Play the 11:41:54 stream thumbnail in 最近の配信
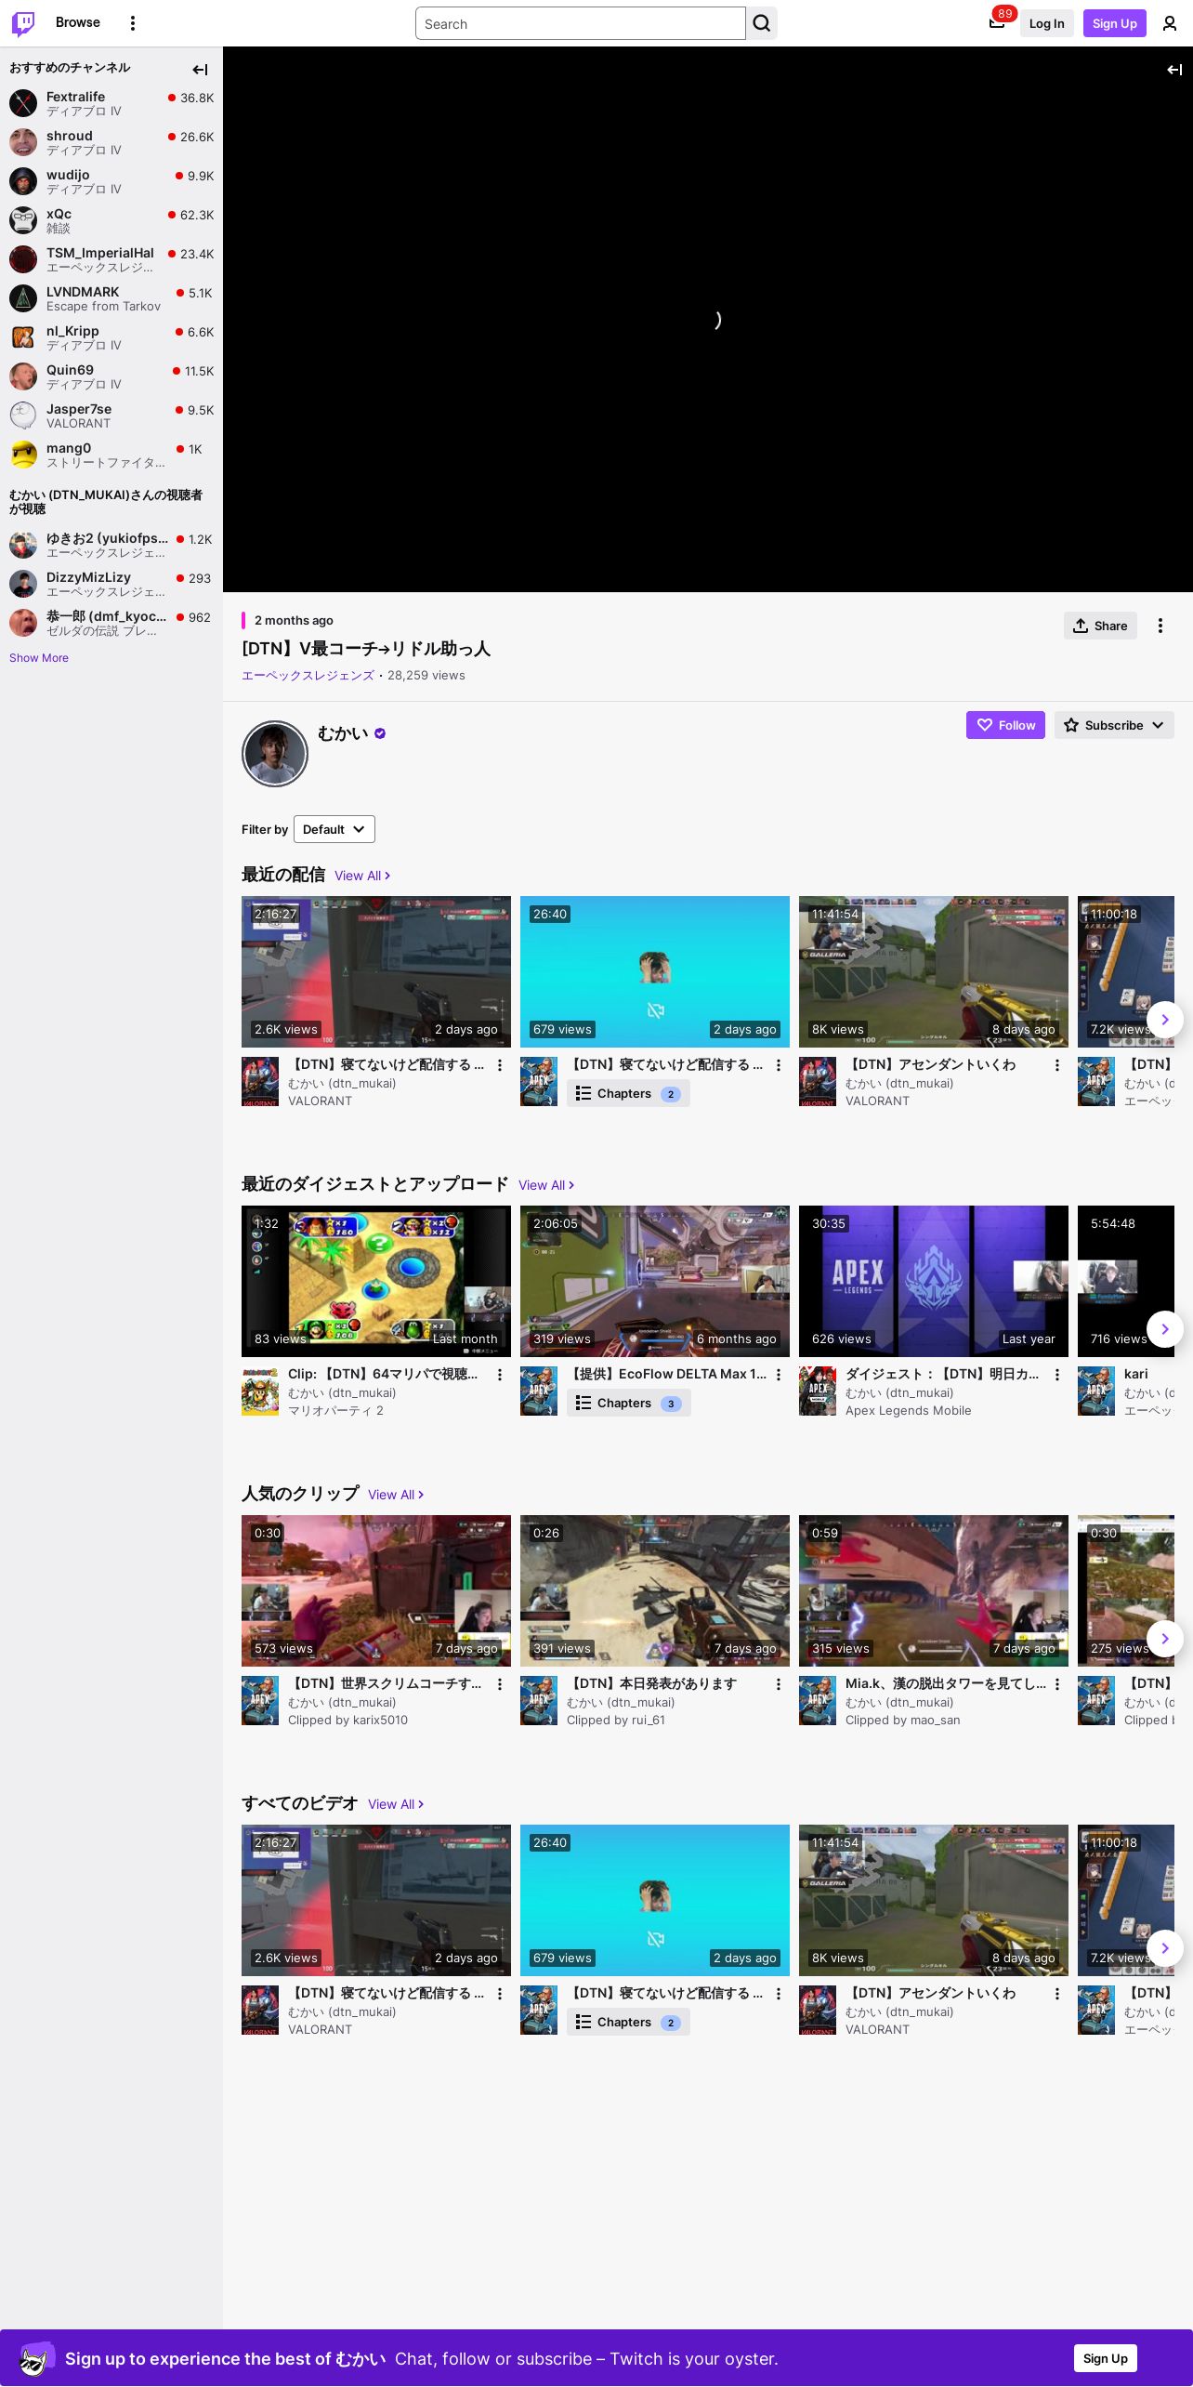 pyautogui.click(x=934, y=971)
